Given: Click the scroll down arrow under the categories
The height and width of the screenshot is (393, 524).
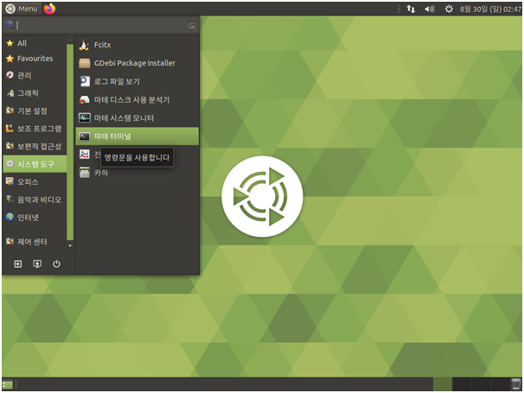Looking at the screenshot, I should coord(70,246).
